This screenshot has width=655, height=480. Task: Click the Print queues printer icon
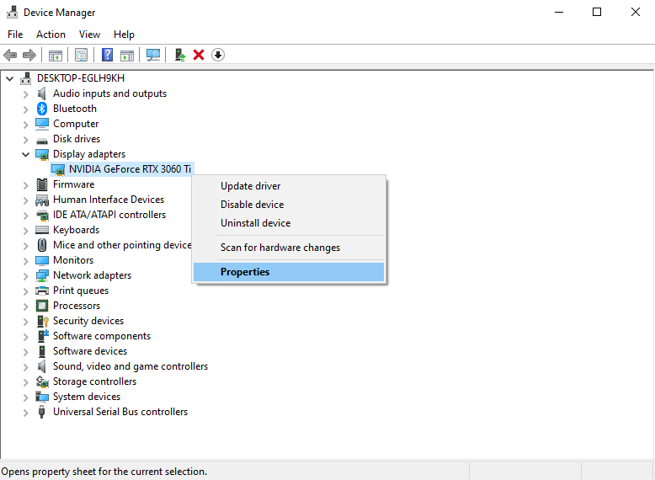(x=42, y=291)
